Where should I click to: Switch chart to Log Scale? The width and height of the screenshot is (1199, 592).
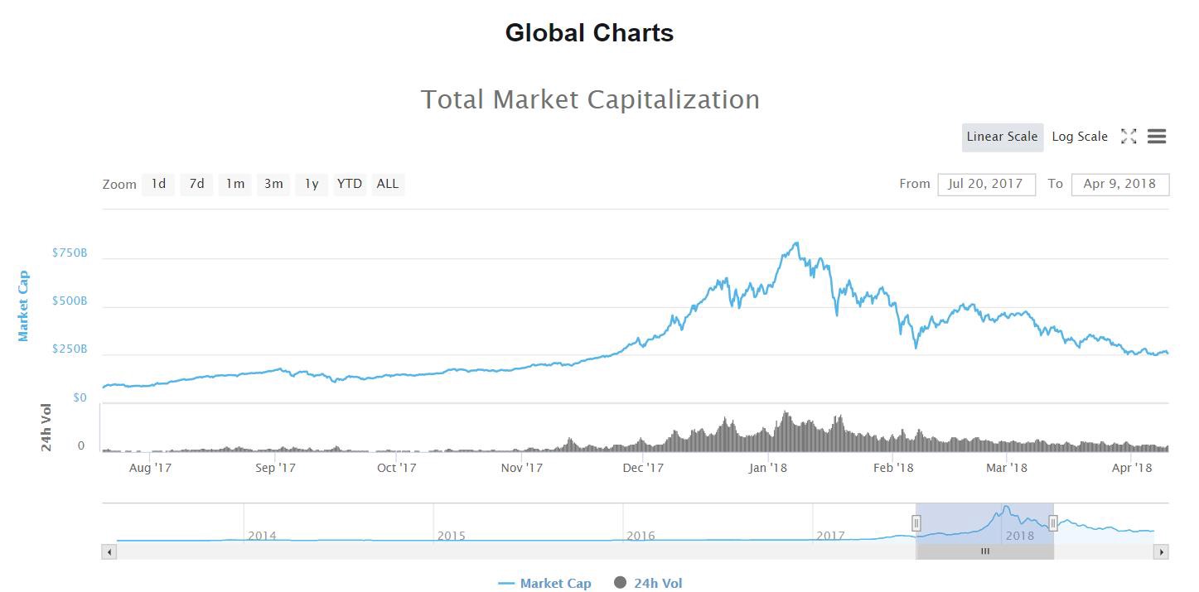1080,137
